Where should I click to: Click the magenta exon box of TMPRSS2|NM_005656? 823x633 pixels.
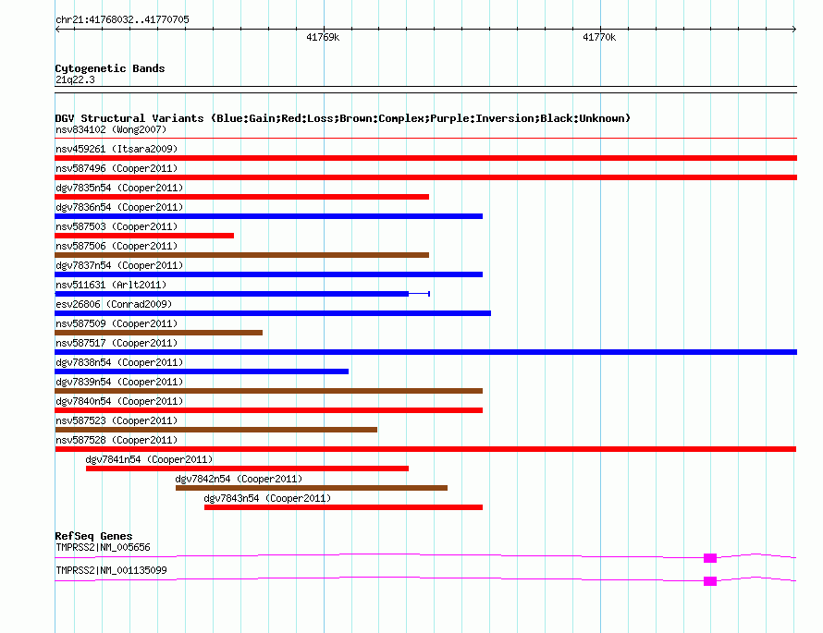710,558
